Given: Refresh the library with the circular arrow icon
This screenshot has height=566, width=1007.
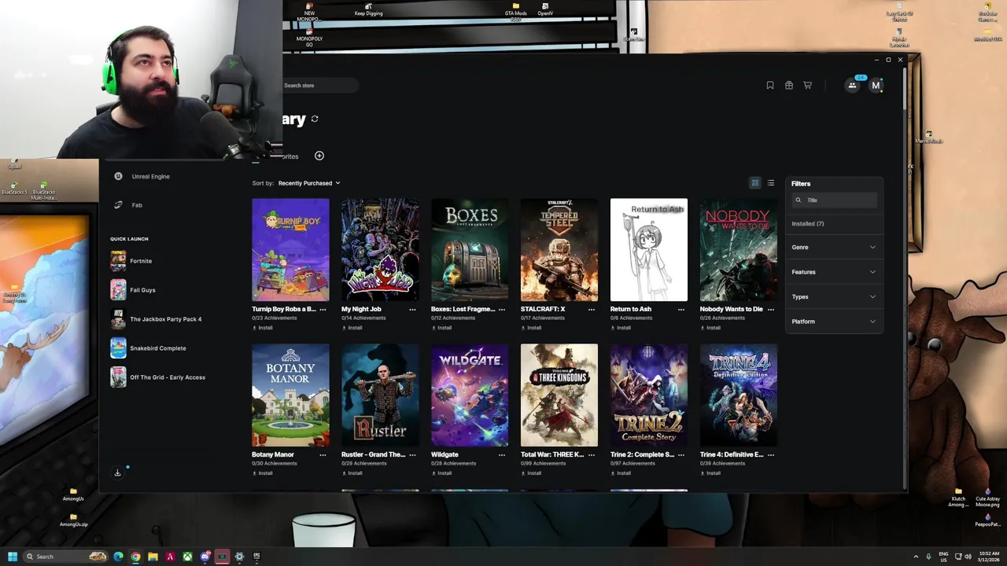Looking at the screenshot, I should point(315,119).
